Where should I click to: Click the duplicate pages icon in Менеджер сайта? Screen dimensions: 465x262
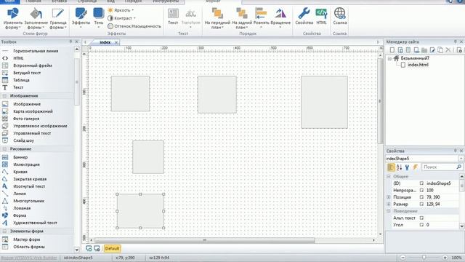pyautogui.click(x=440, y=50)
